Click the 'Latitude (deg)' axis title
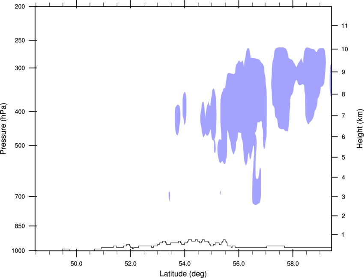Viewport: 364px width, 278px height. 183,274
